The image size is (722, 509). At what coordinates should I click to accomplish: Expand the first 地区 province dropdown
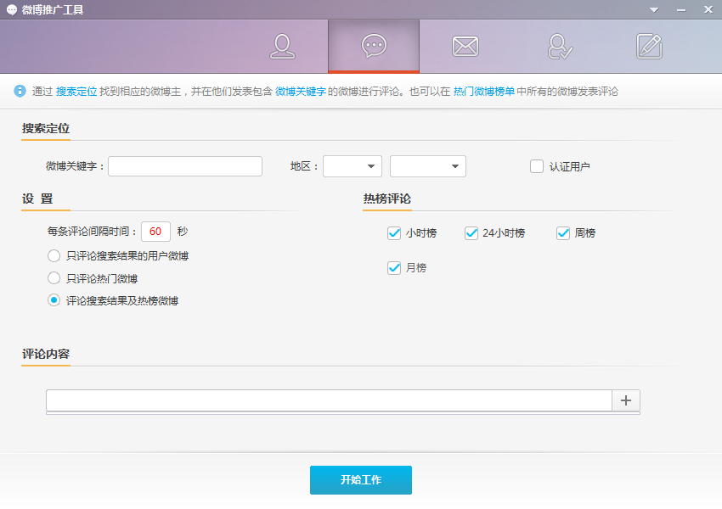(353, 166)
